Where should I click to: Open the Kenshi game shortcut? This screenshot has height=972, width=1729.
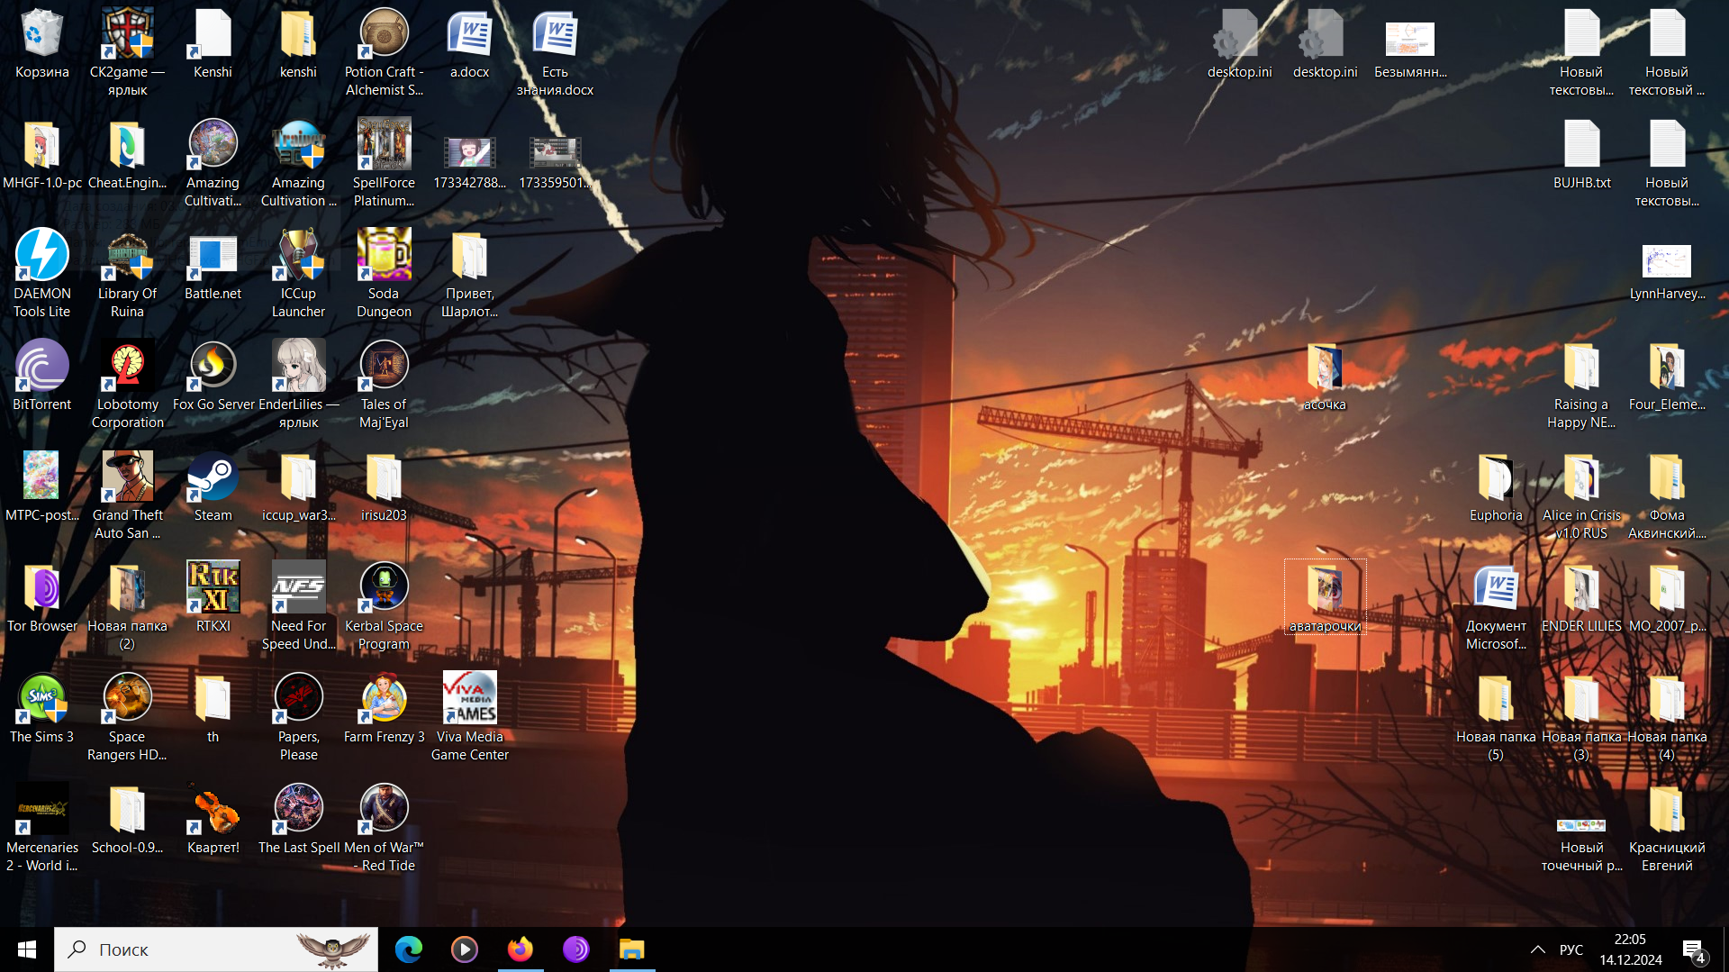(x=213, y=43)
